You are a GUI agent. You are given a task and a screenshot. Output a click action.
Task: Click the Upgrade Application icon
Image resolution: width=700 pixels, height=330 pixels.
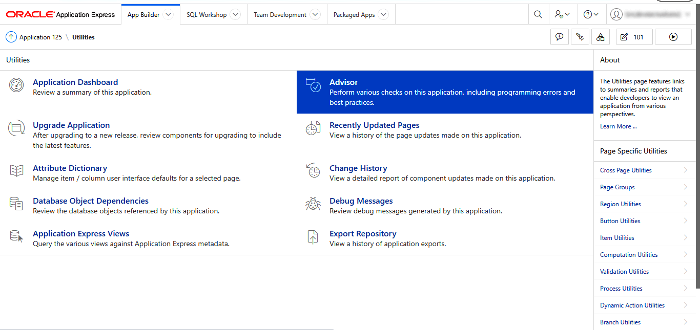16,128
